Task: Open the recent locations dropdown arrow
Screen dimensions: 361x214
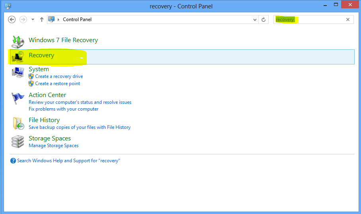Action: click(x=33, y=19)
